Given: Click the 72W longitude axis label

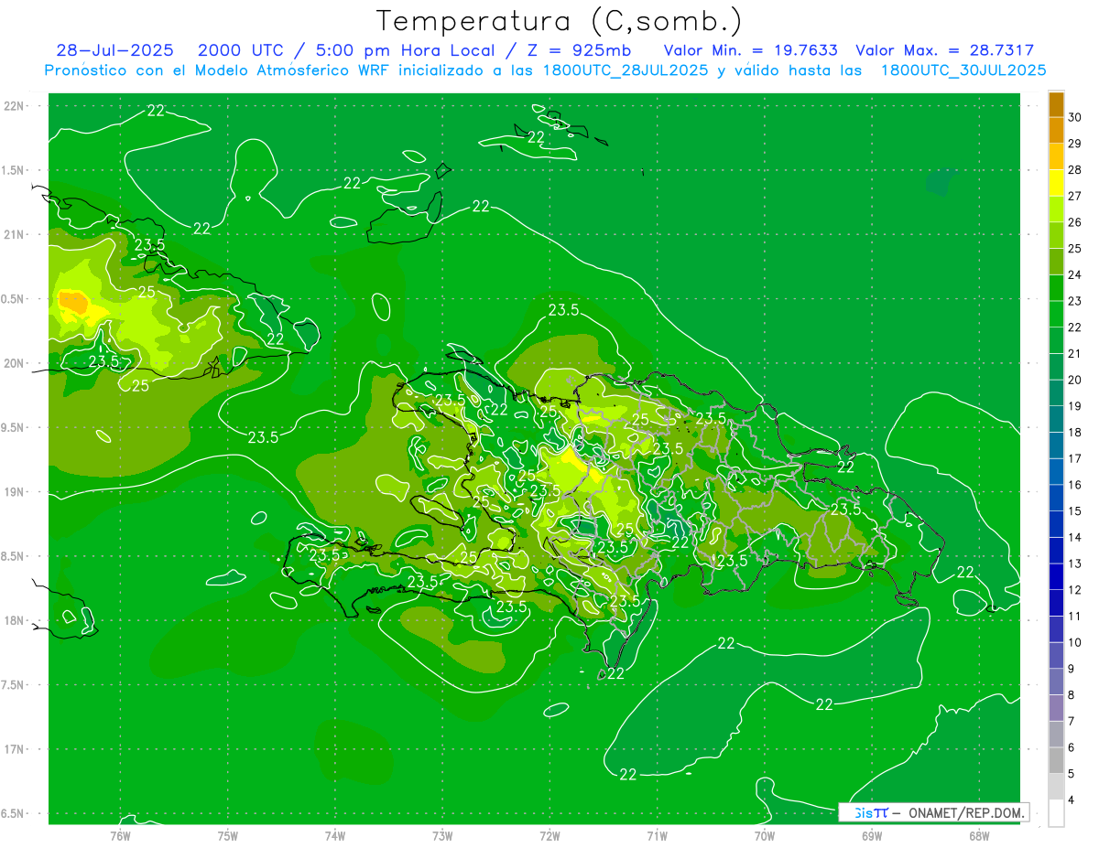Looking at the screenshot, I should coord(550,835).
